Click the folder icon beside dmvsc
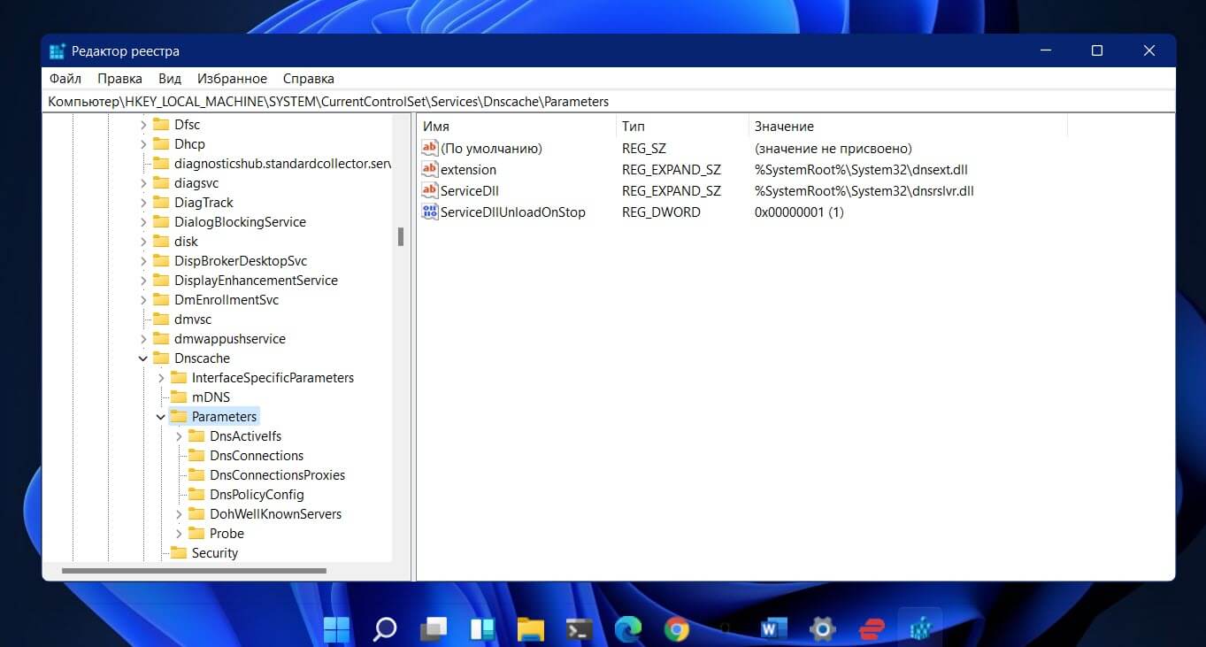The width and height of the screenshot is (1206, 647). coord(160,320)
